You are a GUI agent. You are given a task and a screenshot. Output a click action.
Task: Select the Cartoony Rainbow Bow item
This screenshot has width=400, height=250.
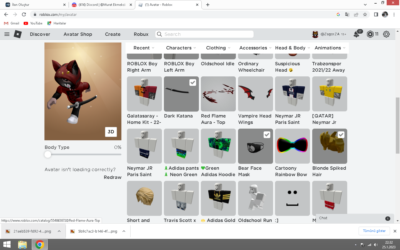coord(292,146)
